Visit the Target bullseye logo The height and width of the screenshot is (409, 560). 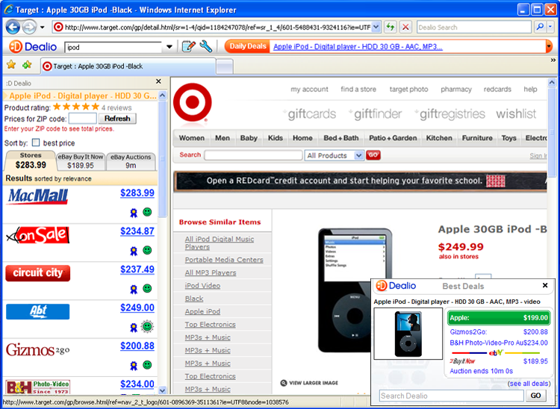(192, 102)
